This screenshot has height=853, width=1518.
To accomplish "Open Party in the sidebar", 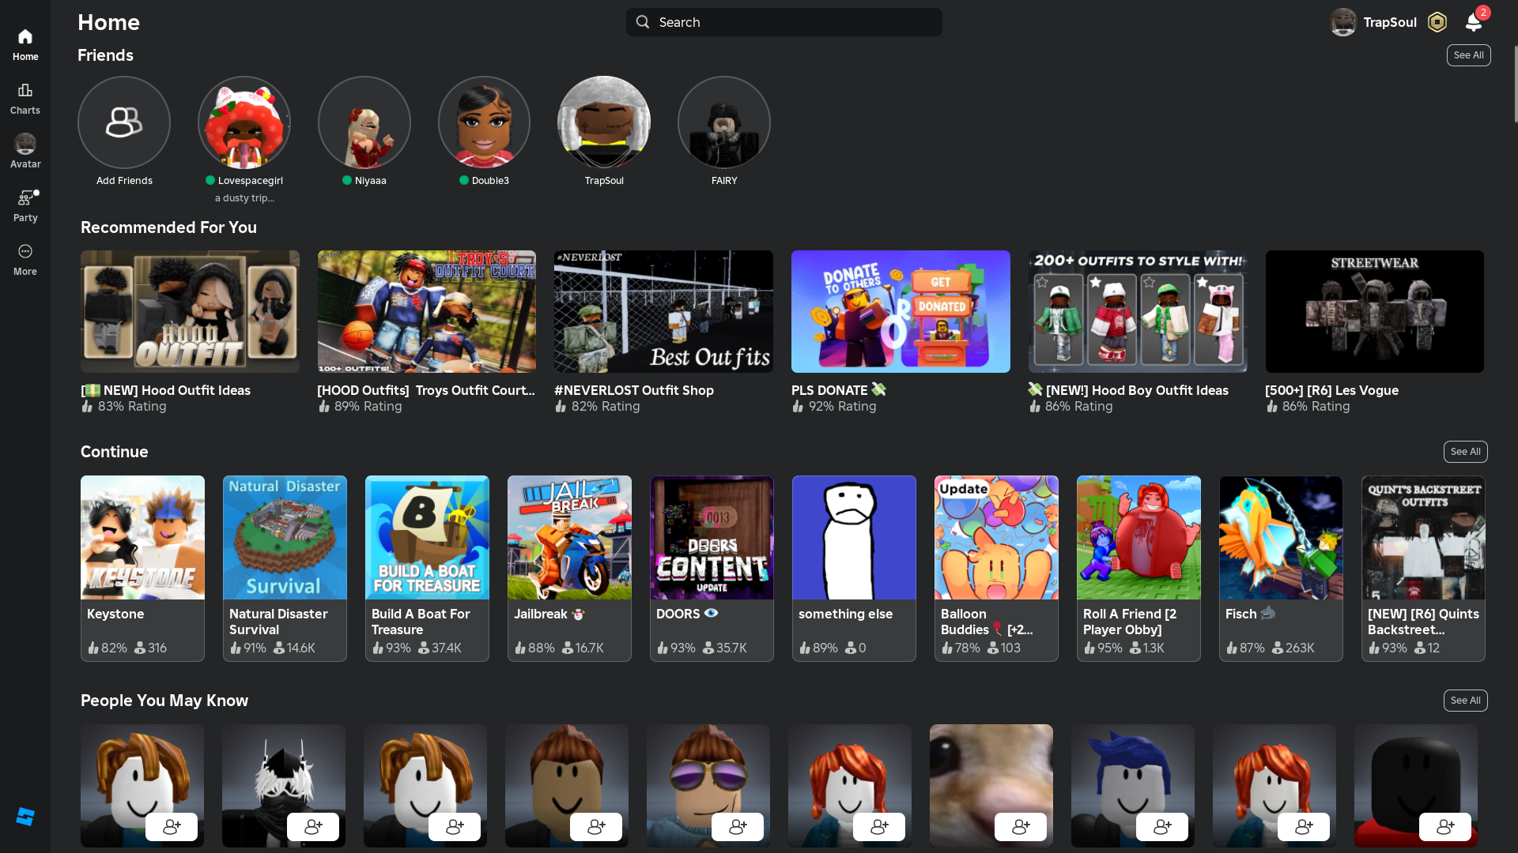I will 25,206.
